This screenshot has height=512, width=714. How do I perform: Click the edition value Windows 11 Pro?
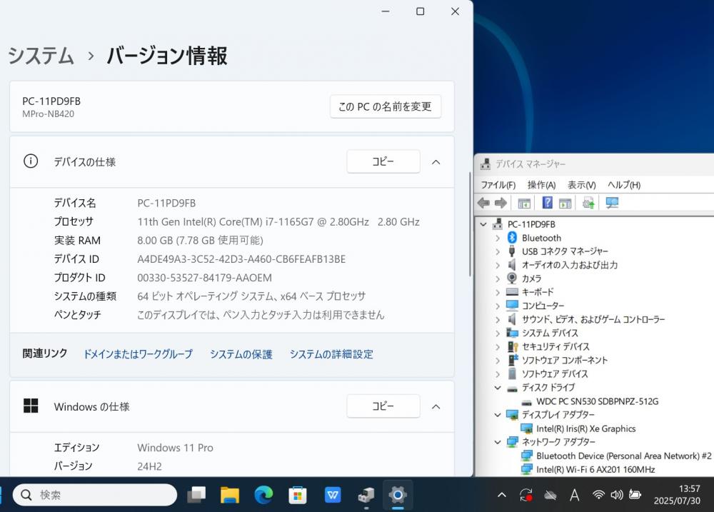(176, 448)
